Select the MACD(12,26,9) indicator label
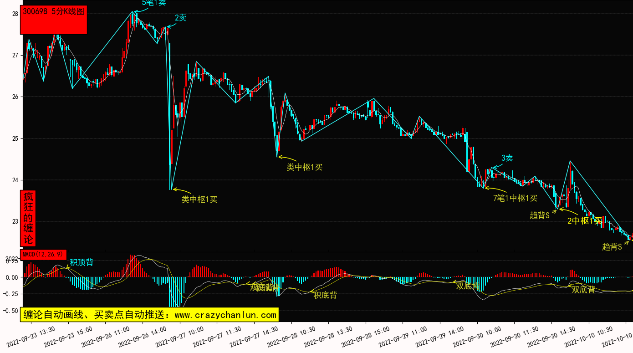Screen dimensions: 633x353 point(43,254)
